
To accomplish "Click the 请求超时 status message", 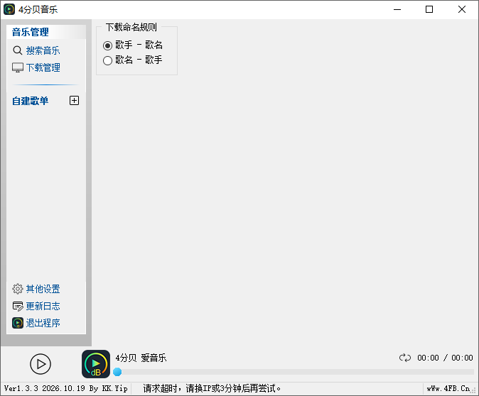I will tap(212, 388).
